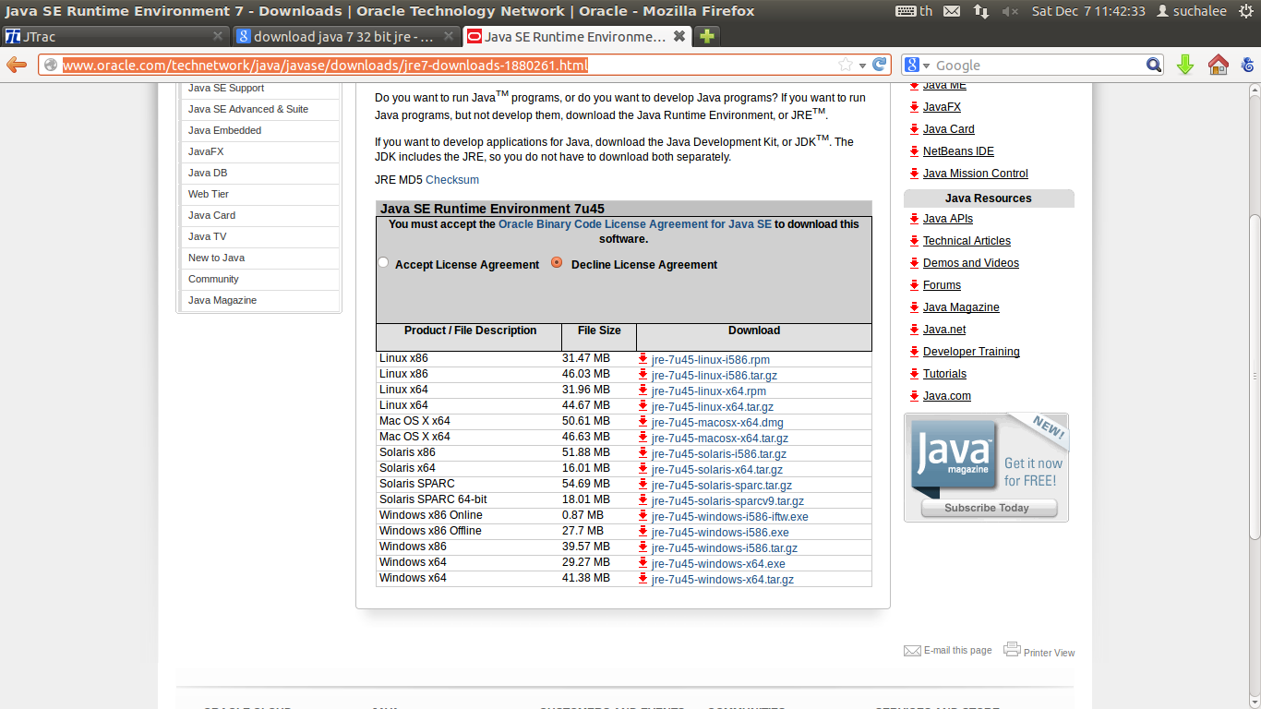Open Oracle Binary Code License Agreement link

[x=635, y=224]
